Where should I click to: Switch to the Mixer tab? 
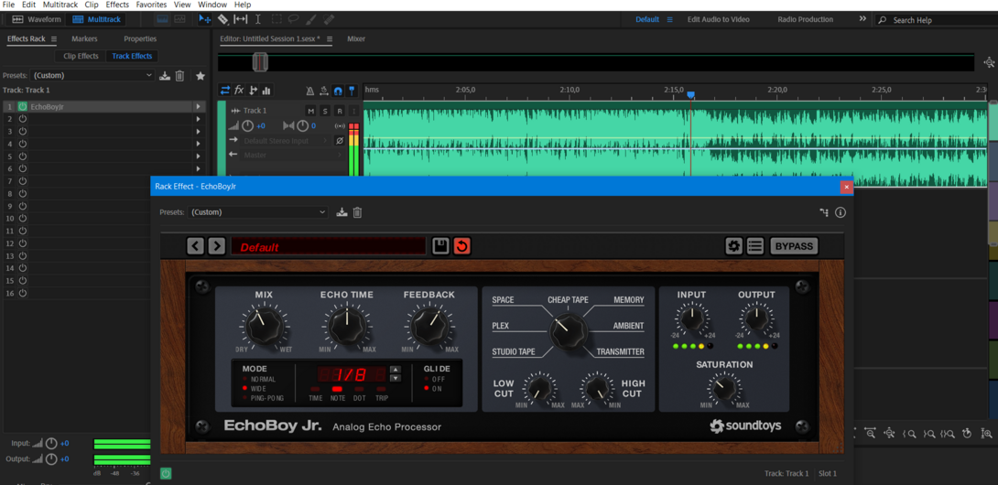(x=356, y=38)
